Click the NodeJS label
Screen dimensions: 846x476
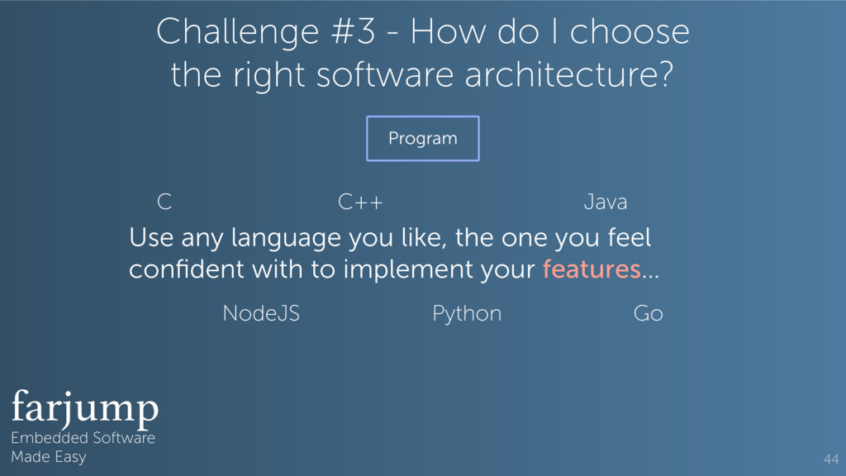[261, 314]
